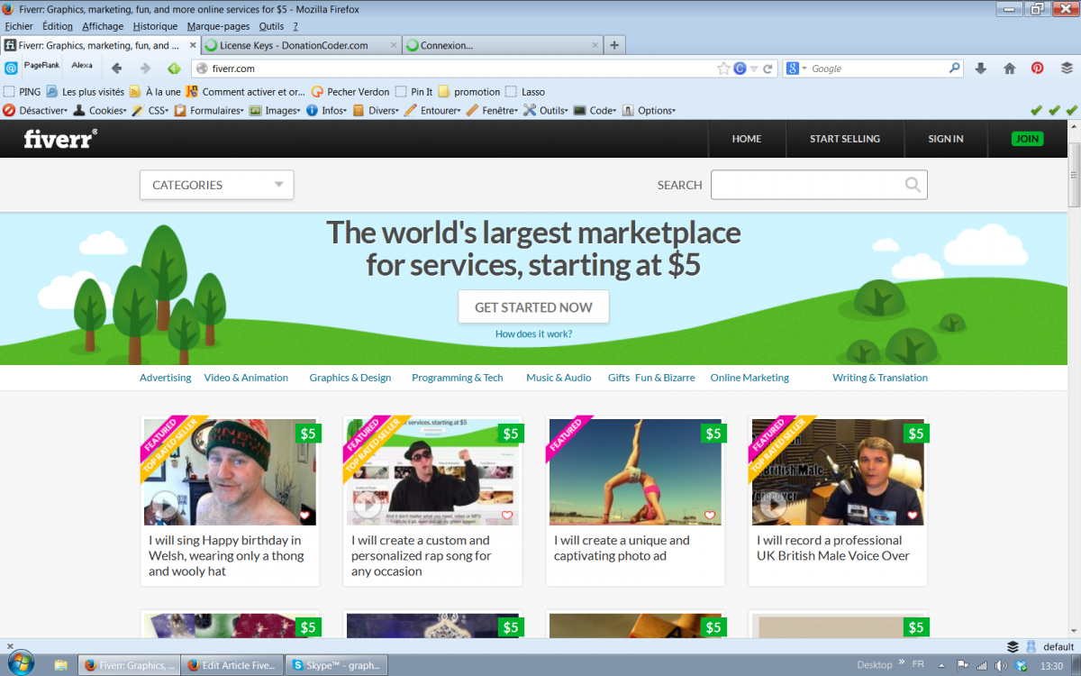Favorite the rap song gig heart

pyautogui.click(x=507, y=516)
